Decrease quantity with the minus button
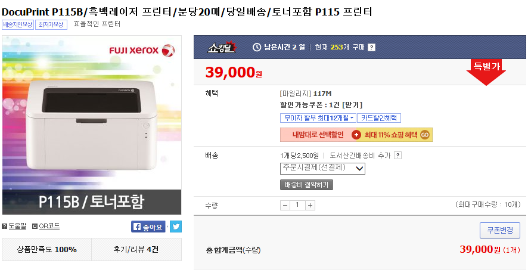 tap(285, 205)
